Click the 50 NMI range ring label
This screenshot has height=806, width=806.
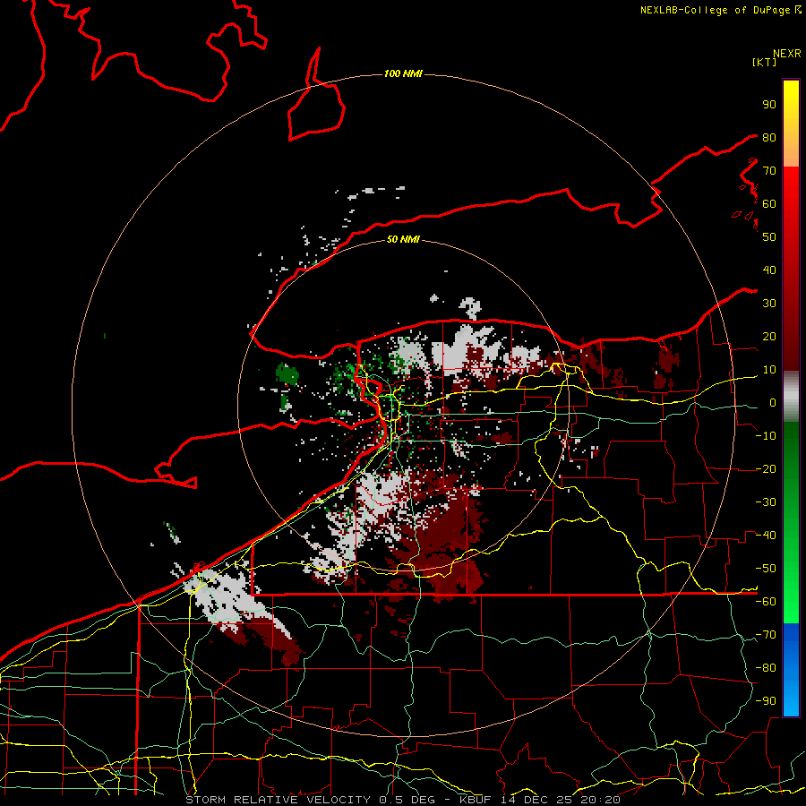tap(403, 239)
